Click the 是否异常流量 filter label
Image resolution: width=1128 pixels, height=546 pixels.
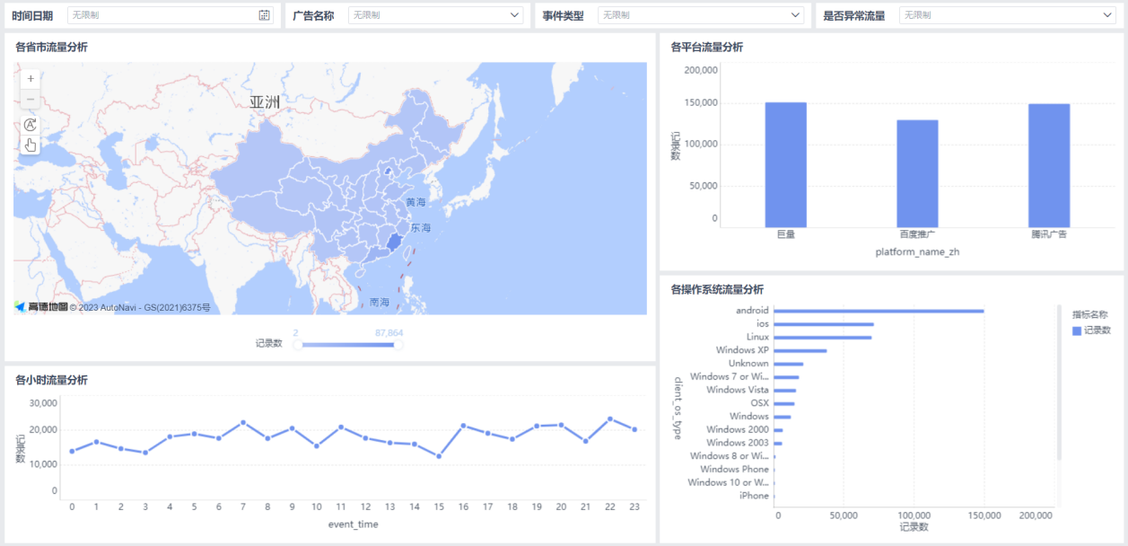coord(854,15)
